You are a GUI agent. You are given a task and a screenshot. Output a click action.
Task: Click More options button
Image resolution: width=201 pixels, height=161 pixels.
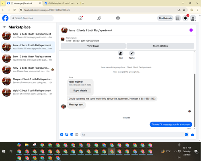click(x=160, y=46)
